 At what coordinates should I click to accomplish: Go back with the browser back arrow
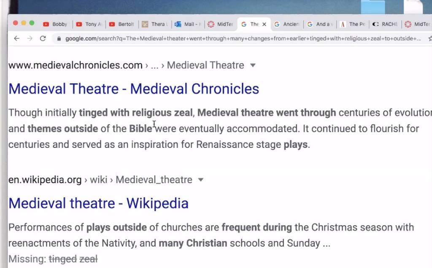17,38
